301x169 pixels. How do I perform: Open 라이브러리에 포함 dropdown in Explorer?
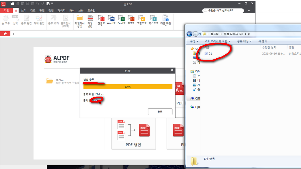(217, 41)
